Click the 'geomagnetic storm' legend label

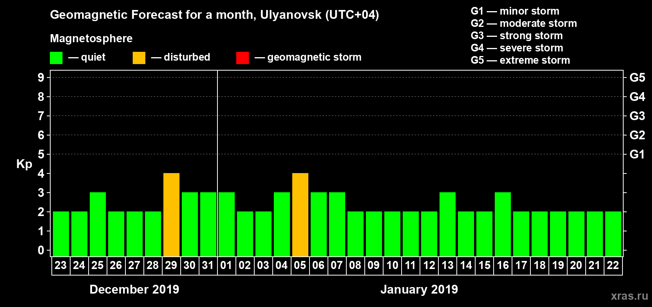(314, 58)
